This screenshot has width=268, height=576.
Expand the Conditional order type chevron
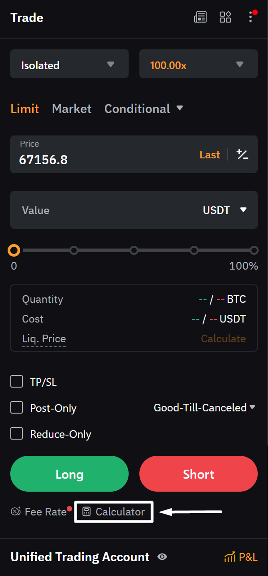(179, 108)
